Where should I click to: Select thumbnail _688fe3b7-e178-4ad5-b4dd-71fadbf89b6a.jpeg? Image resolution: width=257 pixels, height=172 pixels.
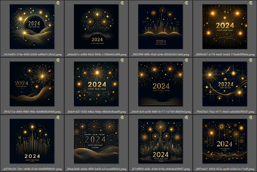tap(225, 27)
